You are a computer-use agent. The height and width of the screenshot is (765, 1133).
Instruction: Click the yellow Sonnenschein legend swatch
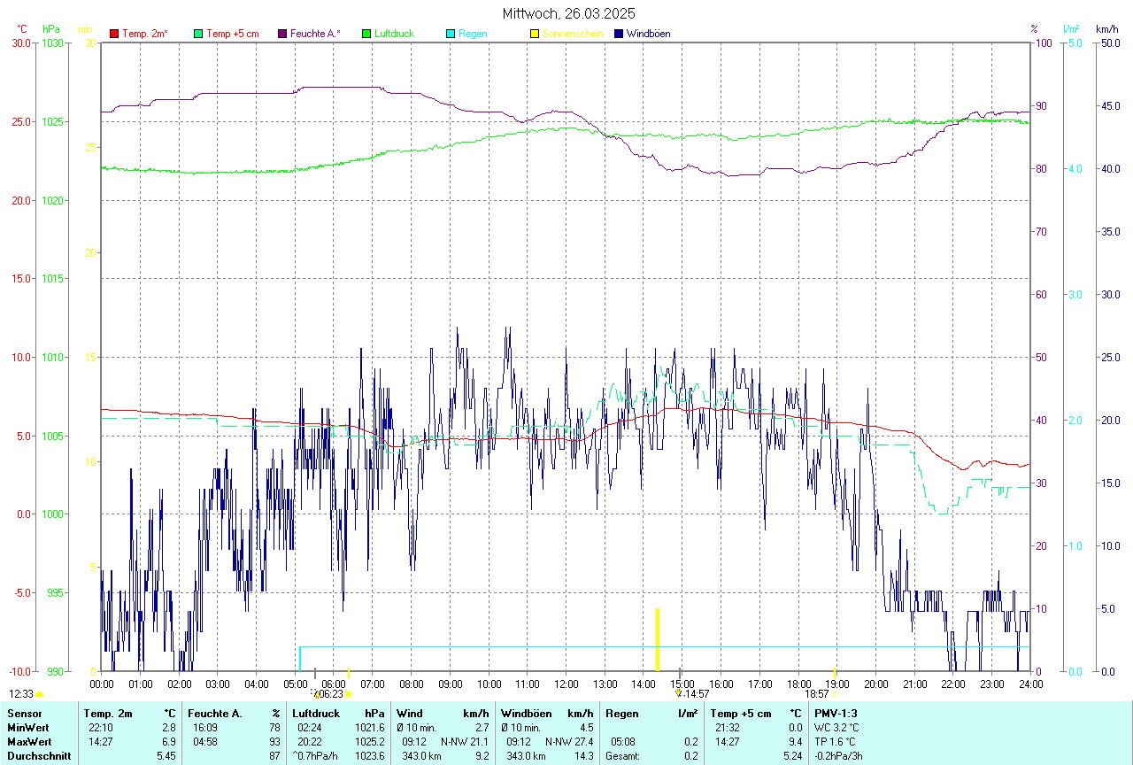pyautogui.click(x=535, y=34)
